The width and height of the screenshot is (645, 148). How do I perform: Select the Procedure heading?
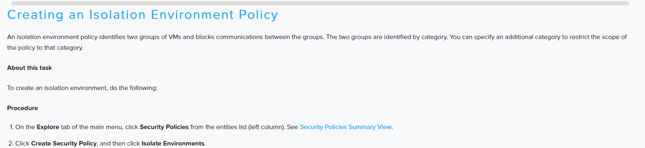pos(23,108)
